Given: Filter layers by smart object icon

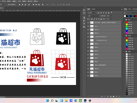Looking at the screenshot, I should [109, 13].
